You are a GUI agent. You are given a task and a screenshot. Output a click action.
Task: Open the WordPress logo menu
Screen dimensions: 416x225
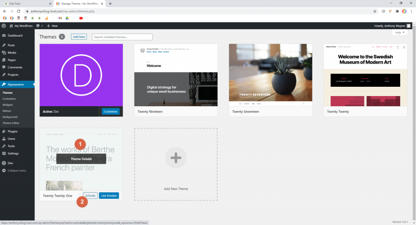[4, 26]
